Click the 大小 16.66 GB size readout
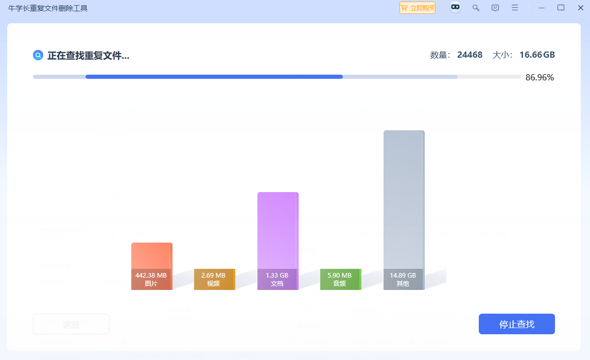The width and height of the screenshot is (590, 360). pyautogui.click(x=524, y=55)
